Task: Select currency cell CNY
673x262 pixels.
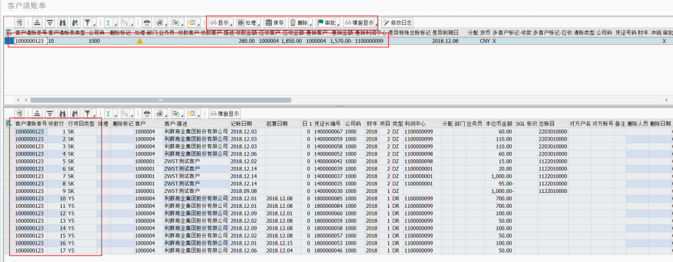Action: tap(485, 41)
